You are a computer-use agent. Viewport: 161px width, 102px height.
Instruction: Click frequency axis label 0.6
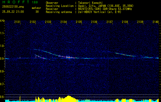[x=2, y=97]
